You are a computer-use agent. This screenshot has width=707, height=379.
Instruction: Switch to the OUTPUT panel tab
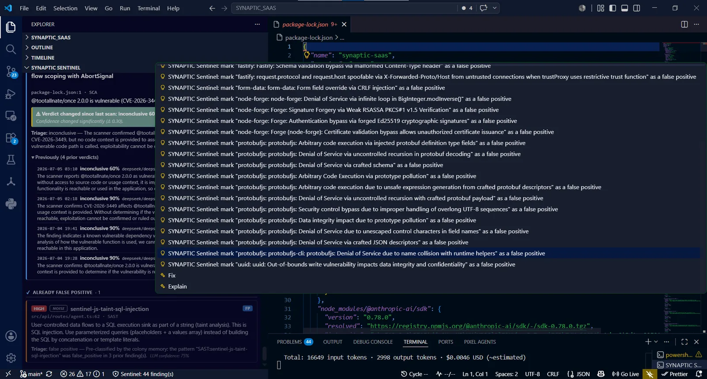333,342
